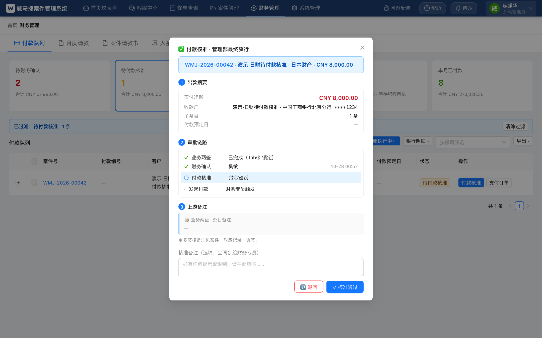Click the 问题反馈 bug icon
Screen dimensions: 542x338
[386, 8]
